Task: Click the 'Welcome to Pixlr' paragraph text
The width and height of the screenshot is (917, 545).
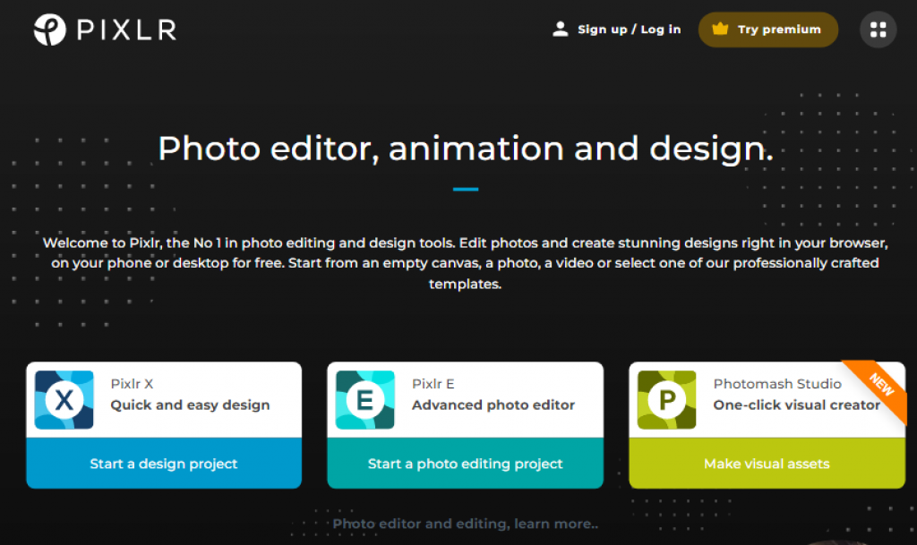Action: [x=465, y=263]
